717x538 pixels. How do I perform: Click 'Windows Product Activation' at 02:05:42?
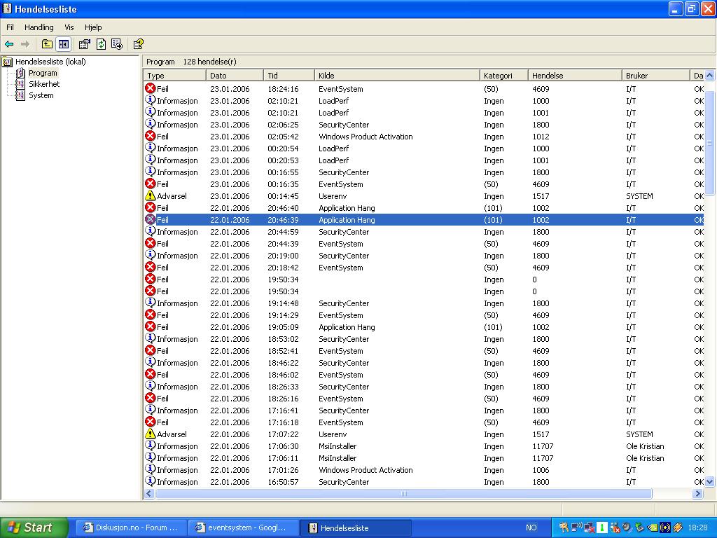pos(366,137)
